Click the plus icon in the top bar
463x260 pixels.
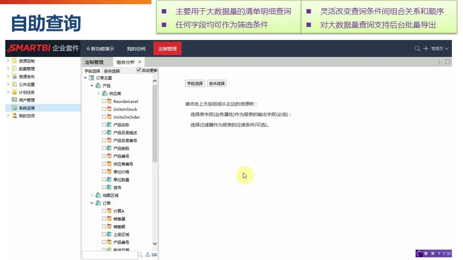point(426,49)
